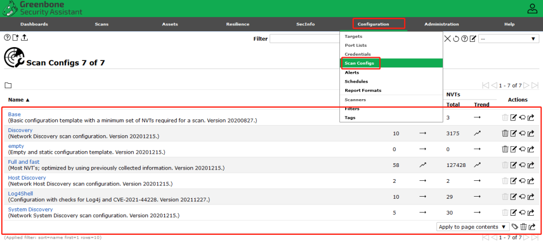This screenshot has width=543, height=247.
Task: Open the user account icon
Action: pyautogui.click(x=532, y=8)
